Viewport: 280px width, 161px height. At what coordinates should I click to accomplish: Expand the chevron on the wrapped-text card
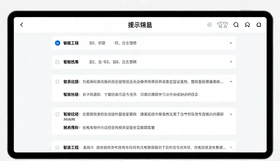click(x=231, y=114)
